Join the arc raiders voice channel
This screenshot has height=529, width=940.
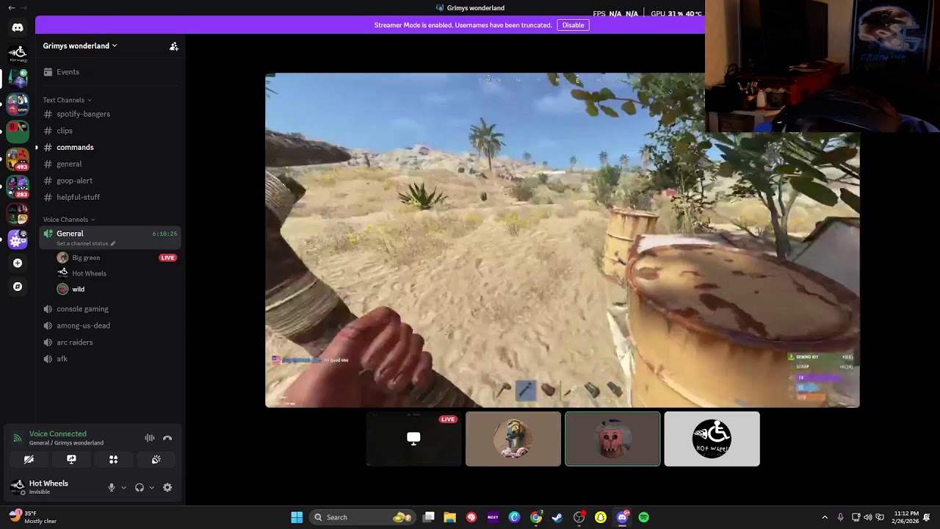pos(110,342)
